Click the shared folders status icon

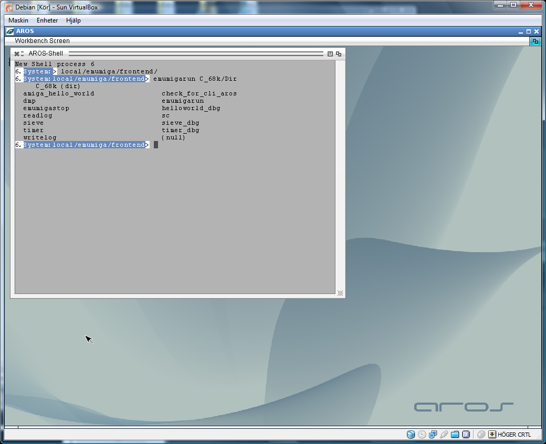point(455,435)
